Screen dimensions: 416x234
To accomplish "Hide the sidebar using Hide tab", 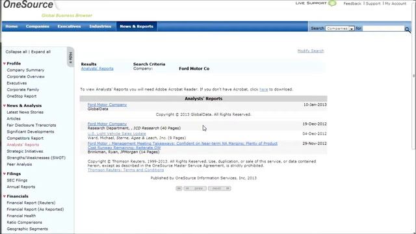I will (x=70, y=57).
